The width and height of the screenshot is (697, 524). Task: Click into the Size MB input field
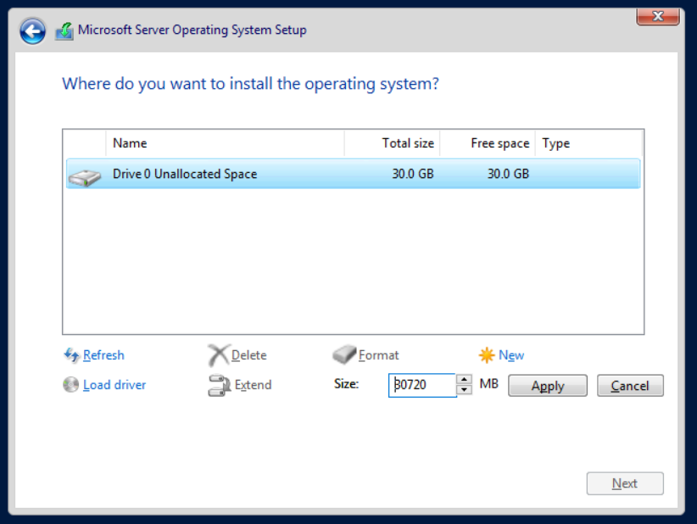[x=422, y=385]
